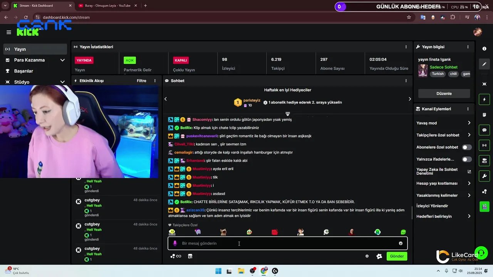Screen dimensions: 493x277
Task: Go to next gifter leaderboard slide
Action: click(409, 99)
